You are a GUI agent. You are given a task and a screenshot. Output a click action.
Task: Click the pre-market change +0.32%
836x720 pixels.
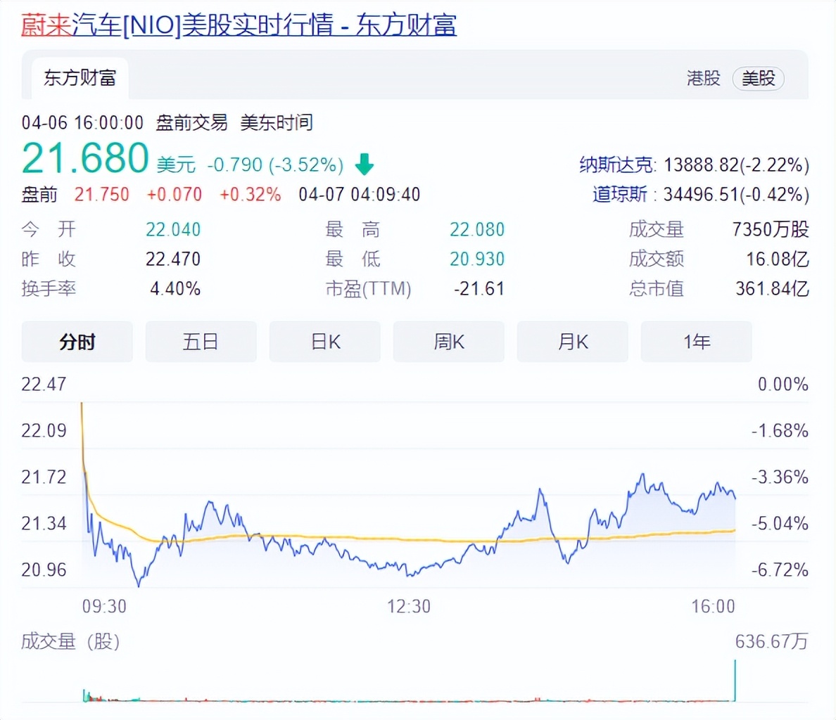[x=250, y=194]
